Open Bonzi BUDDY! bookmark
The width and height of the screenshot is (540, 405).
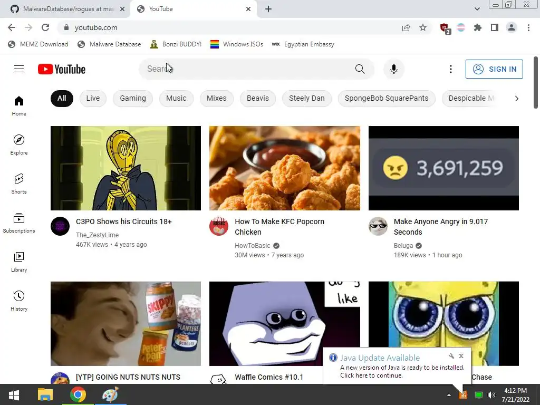(176, 44)
